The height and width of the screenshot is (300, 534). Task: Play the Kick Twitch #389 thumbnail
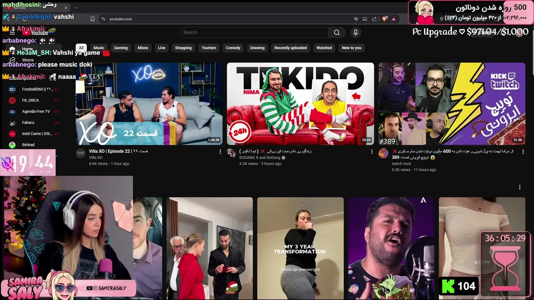pyautogui.click(x=452, y=104)
